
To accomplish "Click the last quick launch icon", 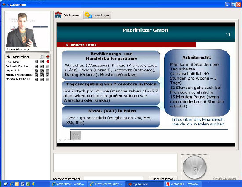I will (33, 184).
